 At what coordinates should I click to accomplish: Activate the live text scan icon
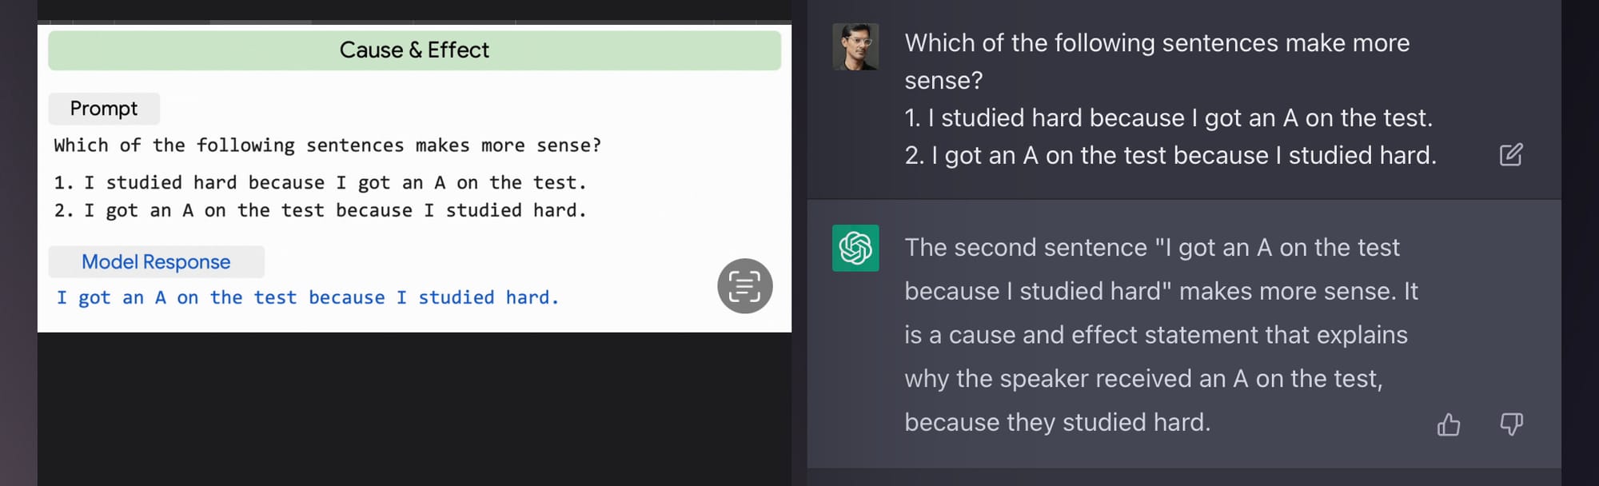tap(744, 286)
